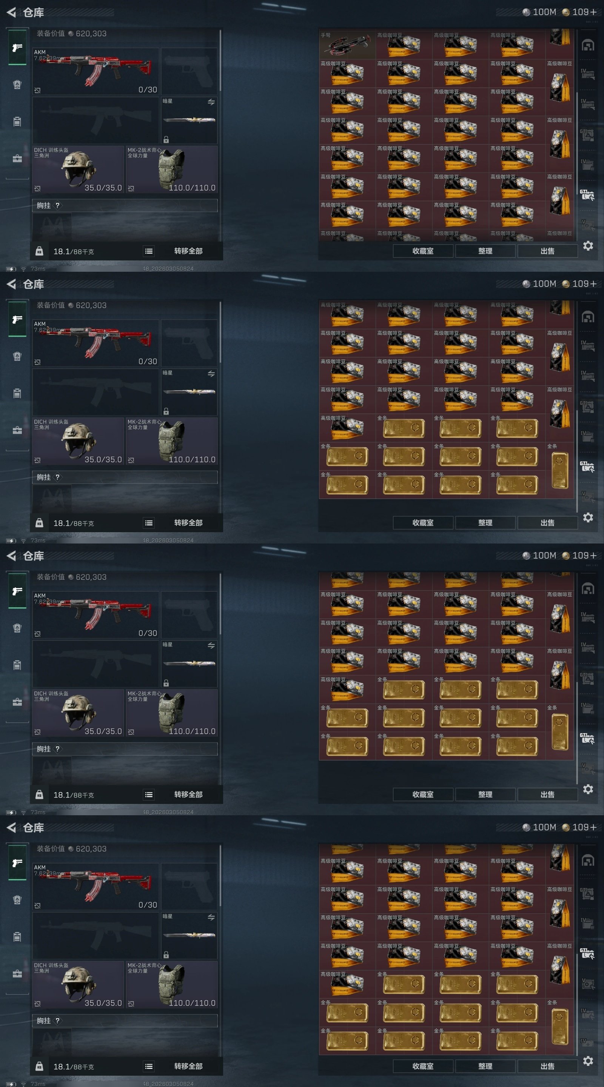The height and width of the screenshot is (1087, 604).
Task: Click the swap arrows on the 暗星 knife slot
Action: pos(211,102)
